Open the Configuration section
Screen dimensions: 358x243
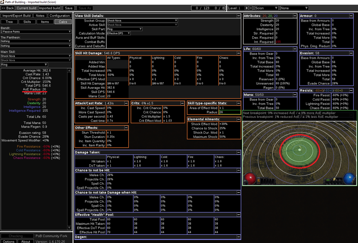(60, 15)
